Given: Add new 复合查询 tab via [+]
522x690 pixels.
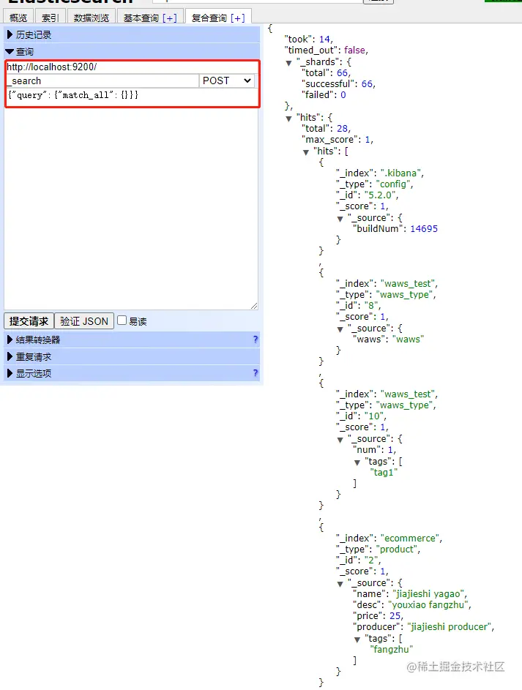Looking at the screenshot, I should pyautogui.click(x=238, y=18).
